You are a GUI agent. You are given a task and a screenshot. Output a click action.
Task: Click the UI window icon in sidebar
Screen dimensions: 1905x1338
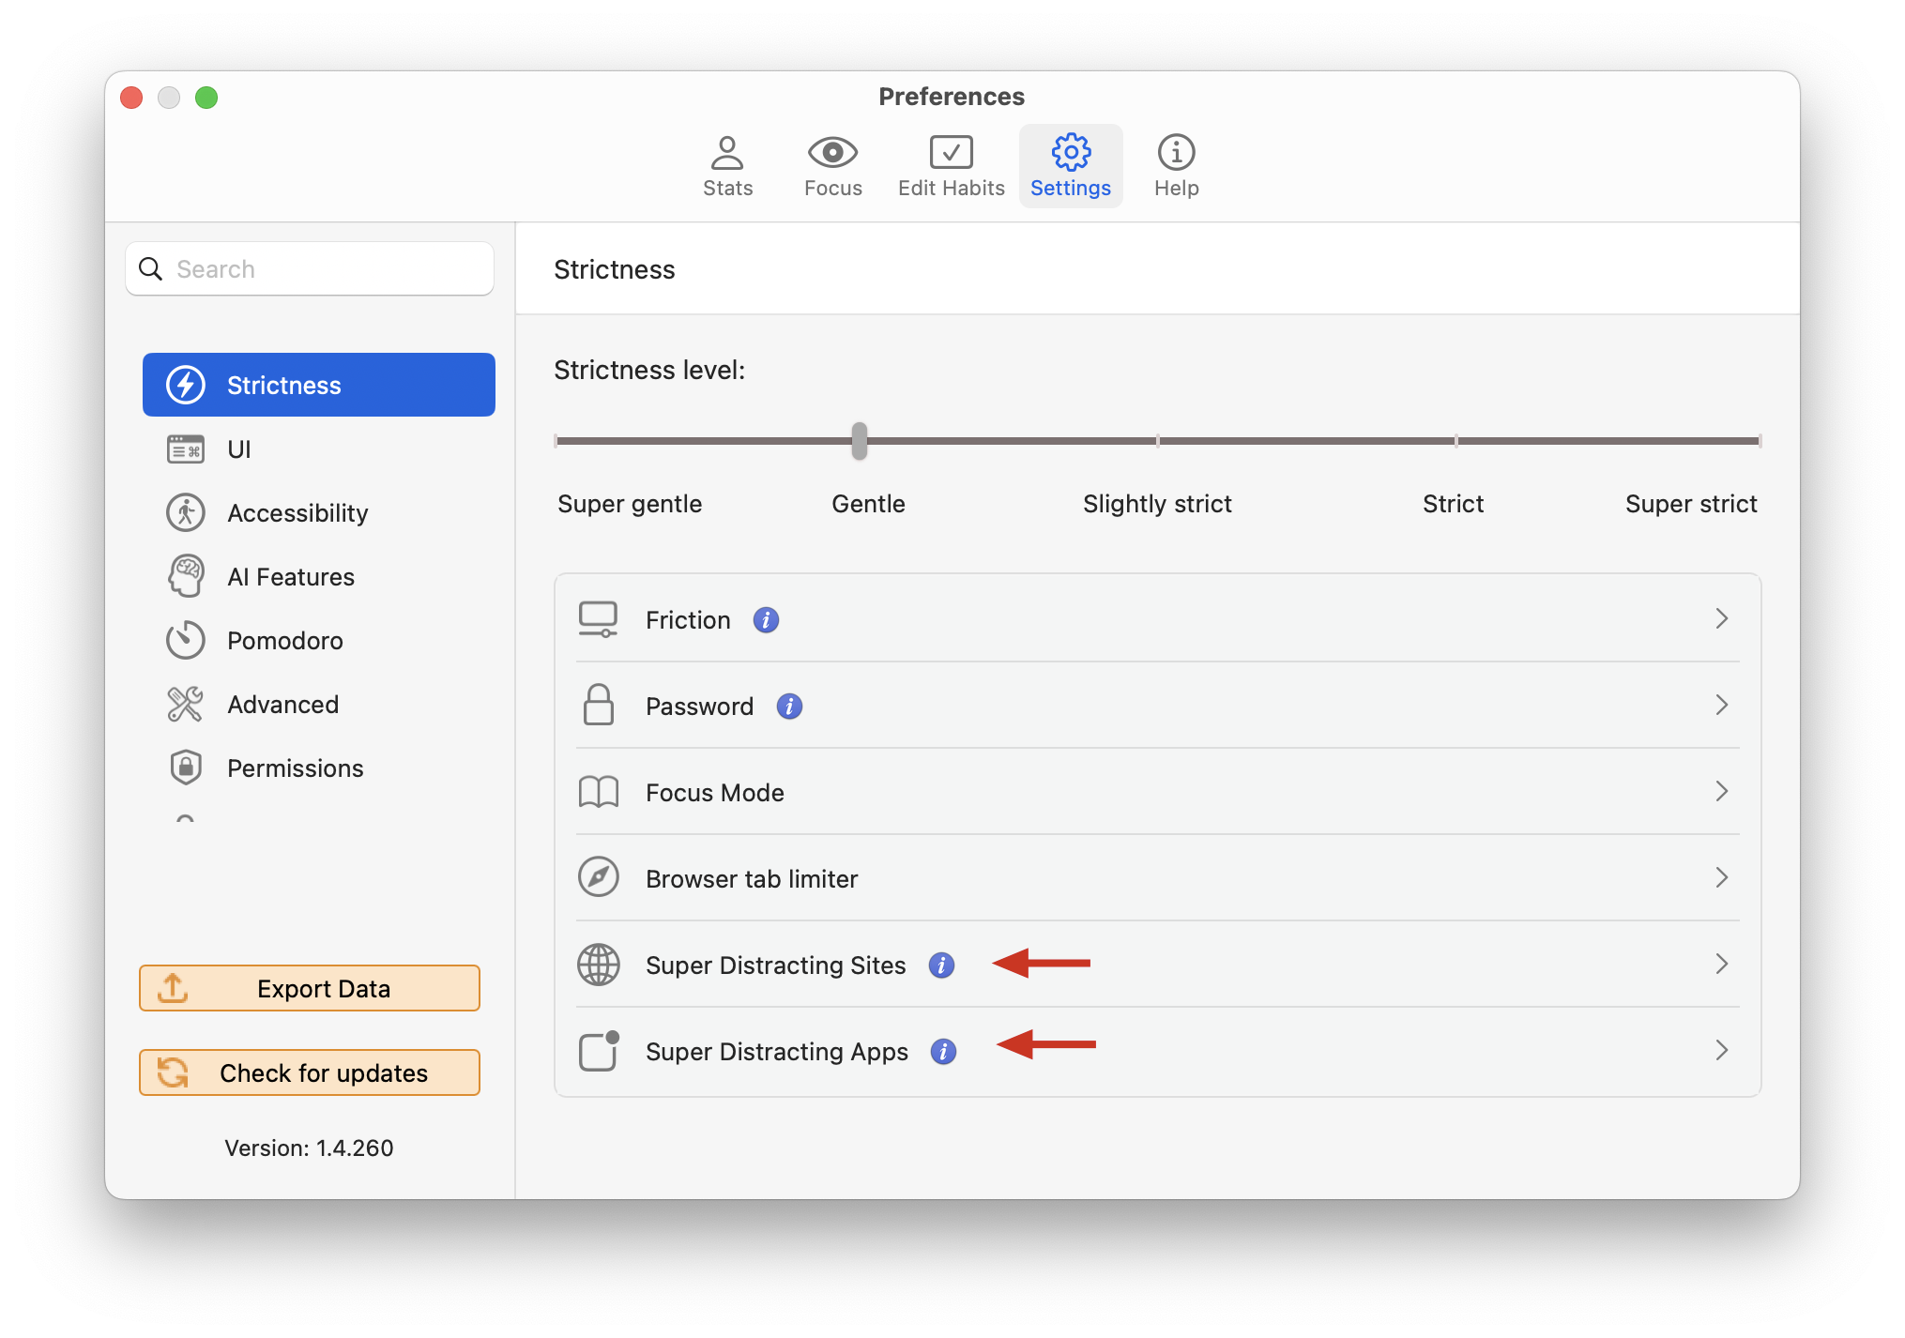tap(186, 449)
